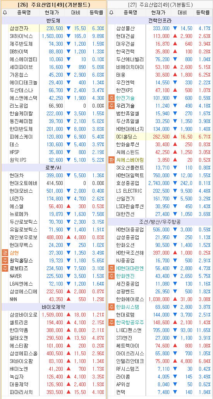Click the 주 badge next to HD현대마린엔
Image resolution: width=213 pixels, height=399 pixels.
coord(112,268)
